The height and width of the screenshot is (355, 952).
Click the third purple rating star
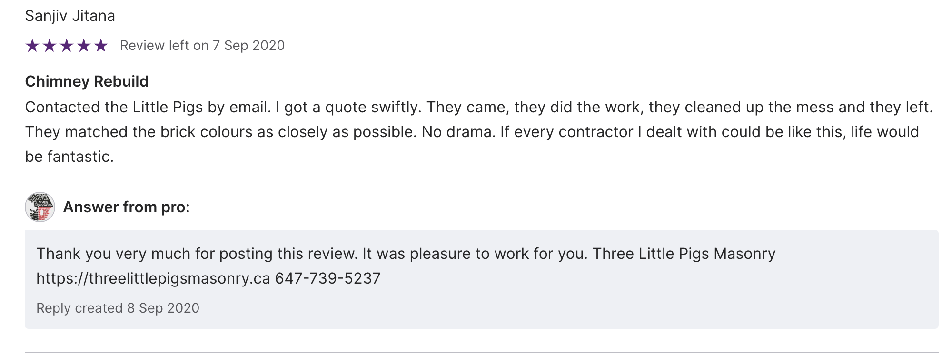(67, 46)
